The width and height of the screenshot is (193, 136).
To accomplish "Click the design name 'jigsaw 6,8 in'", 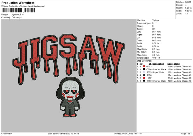I will click(18, 14).
